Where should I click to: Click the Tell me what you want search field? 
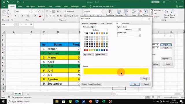coord(103,6)
